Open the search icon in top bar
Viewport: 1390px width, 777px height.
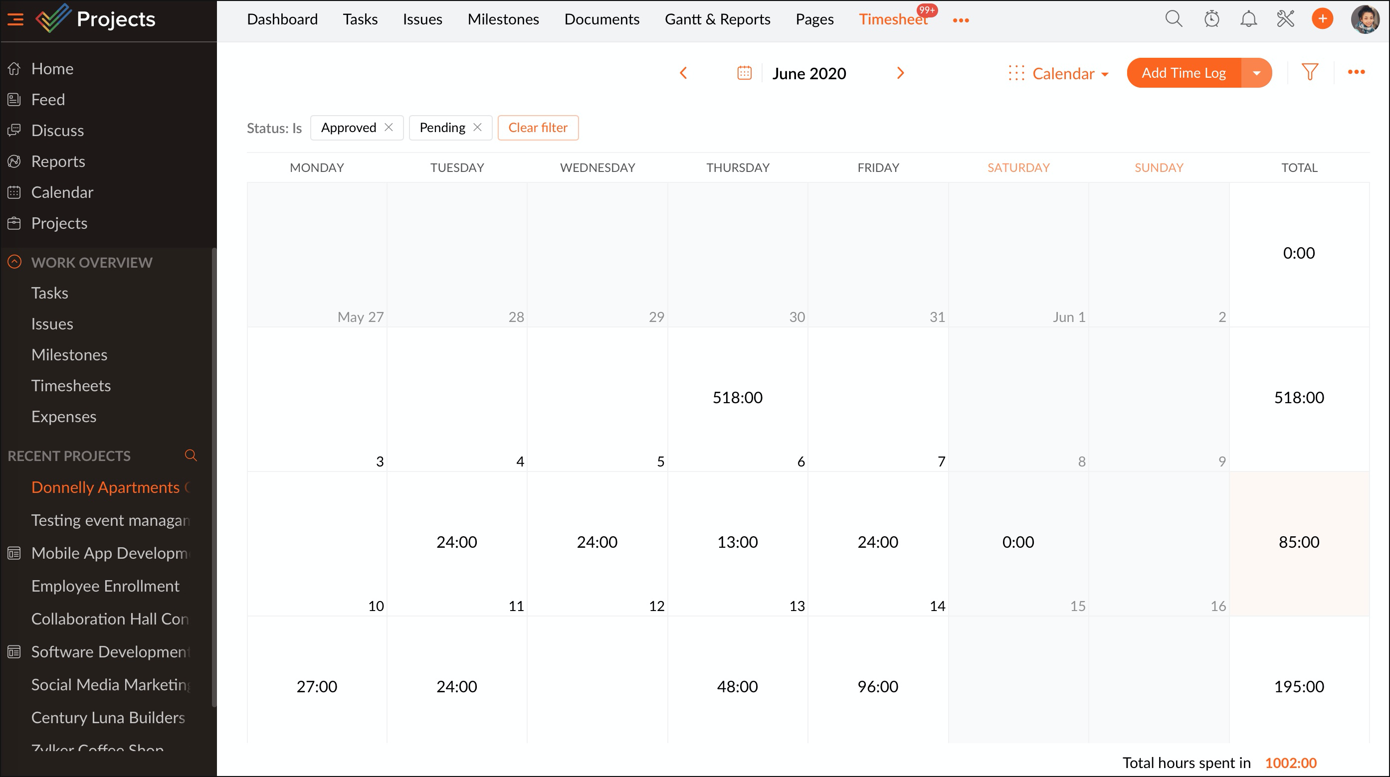tap(1174, 19)
